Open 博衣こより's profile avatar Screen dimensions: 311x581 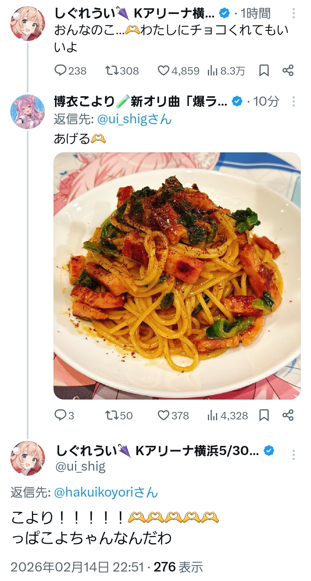pos(28,111)
